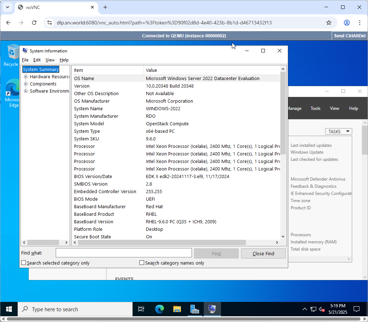Switch to Server Manager taskbar icon

click(194, 309)
